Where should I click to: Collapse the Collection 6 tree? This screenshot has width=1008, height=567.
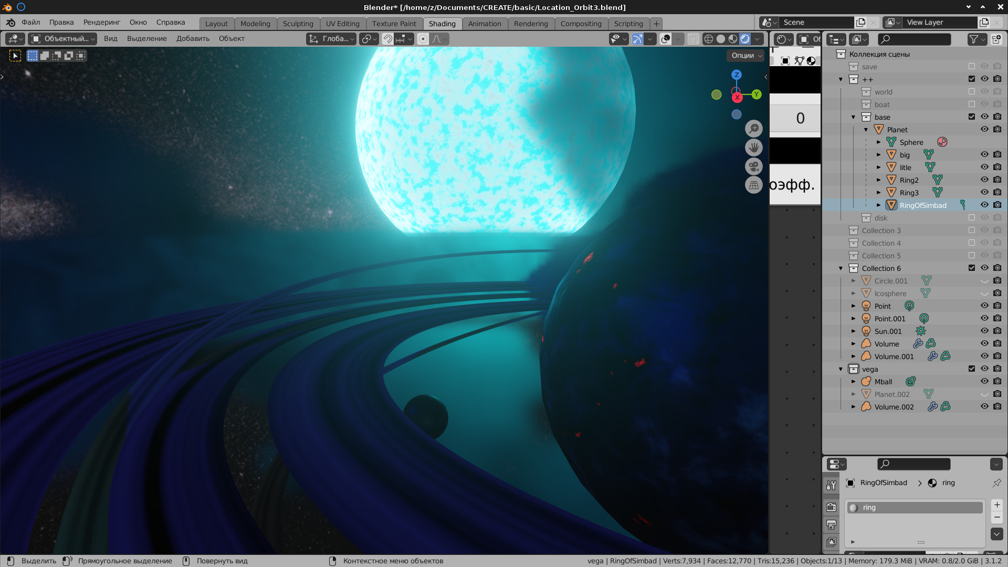[841, 268]
